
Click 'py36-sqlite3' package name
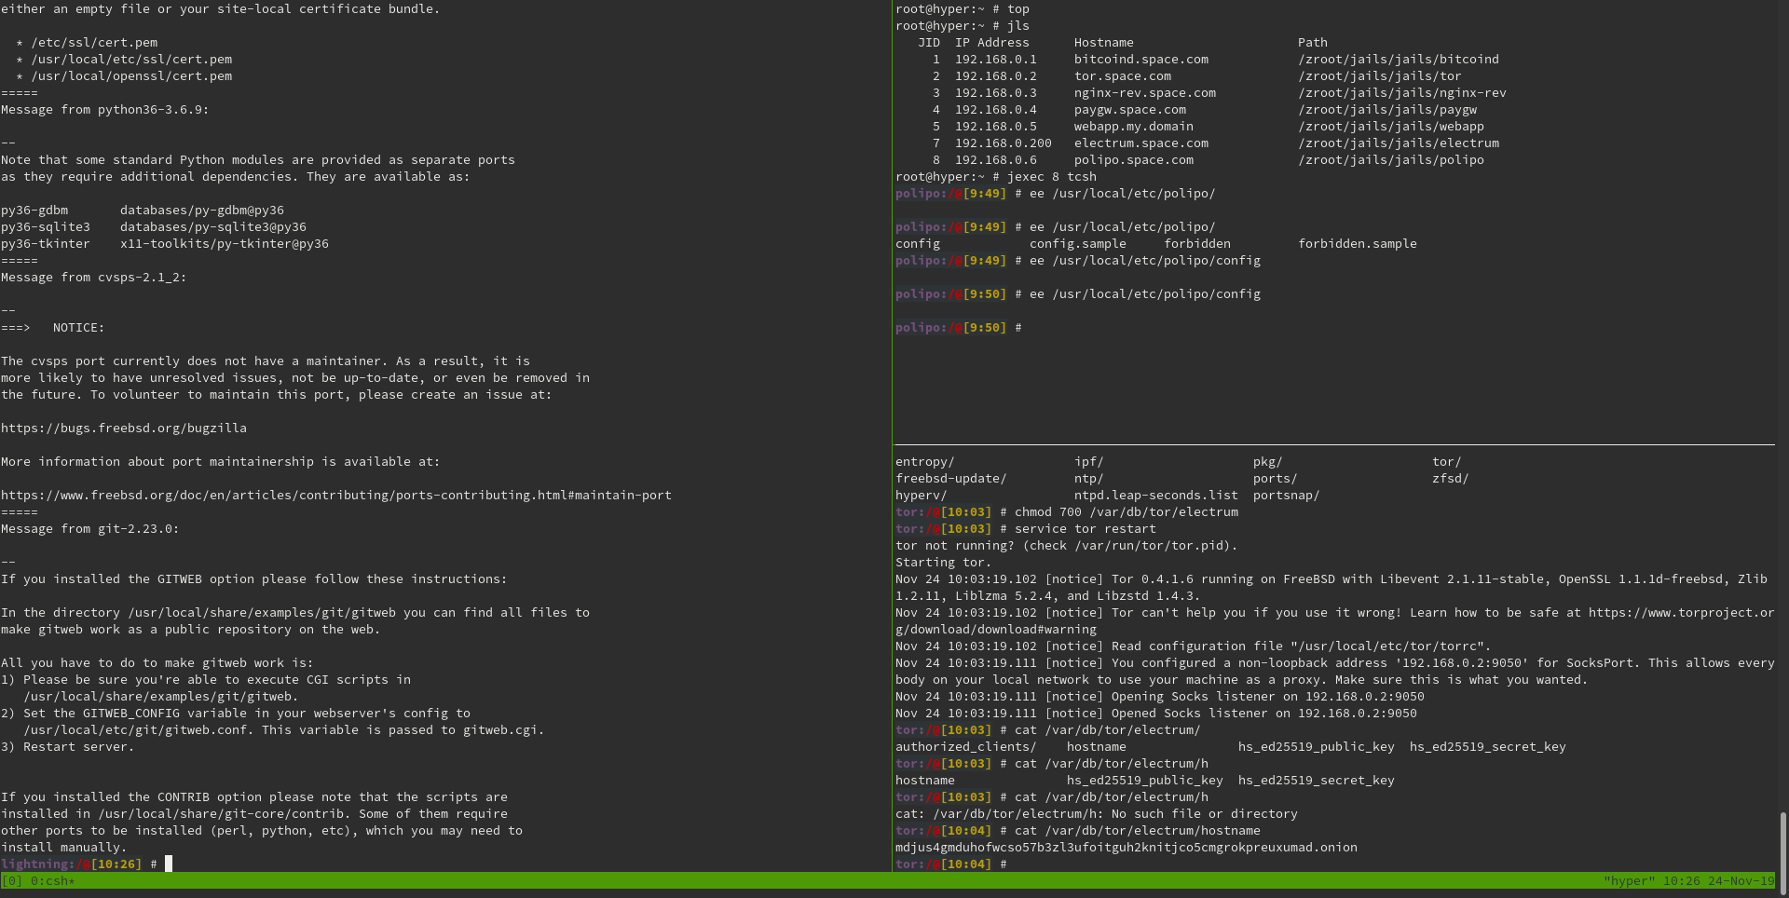pyautogui.click(x=46, y=227)
